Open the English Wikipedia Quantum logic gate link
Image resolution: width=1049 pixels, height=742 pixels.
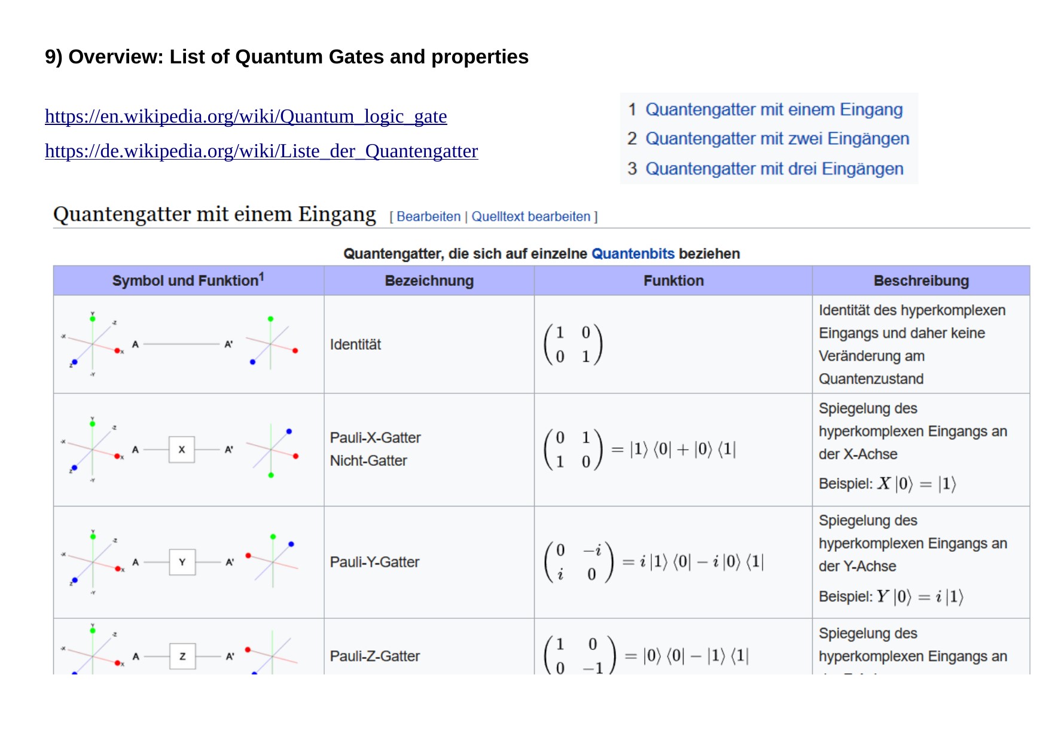tap(246, 116)
